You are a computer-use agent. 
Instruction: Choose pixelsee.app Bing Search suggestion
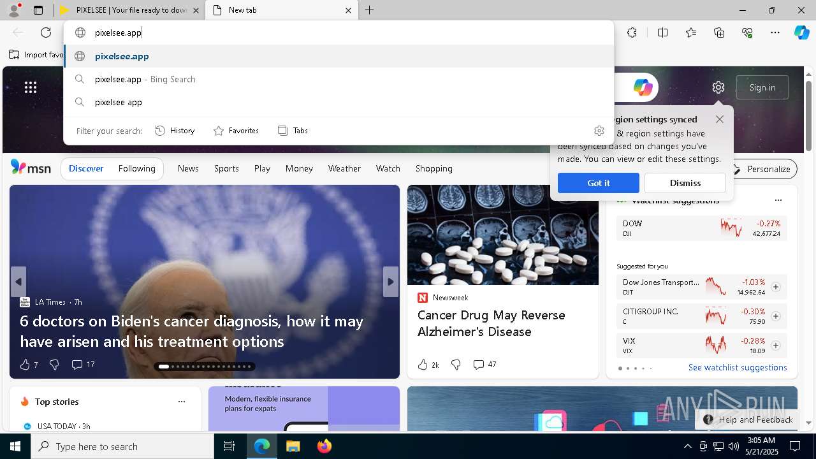339,79
